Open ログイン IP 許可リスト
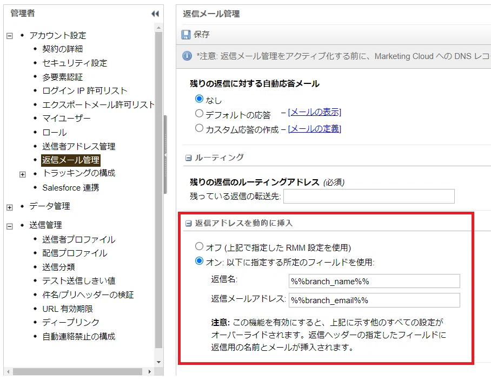Screen dimensions: 491x379 [85, 91]
